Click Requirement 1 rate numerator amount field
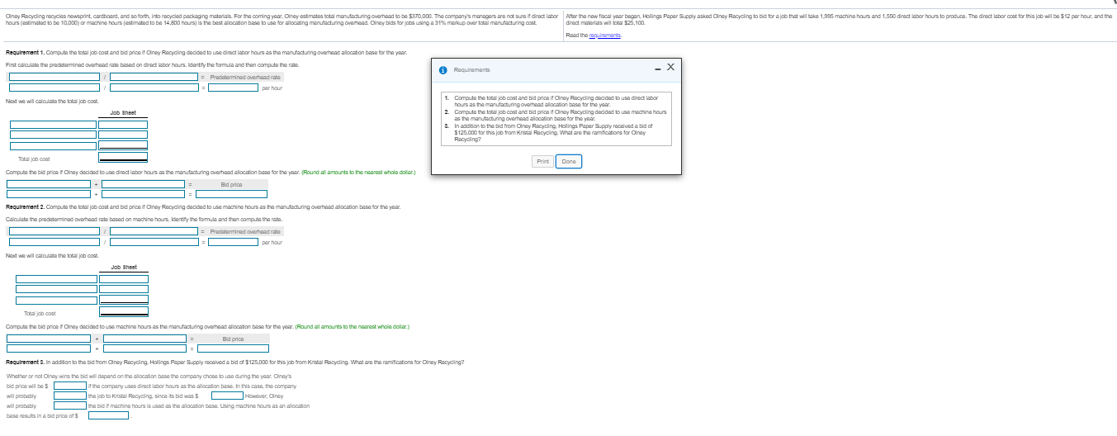 pos(54,88)
